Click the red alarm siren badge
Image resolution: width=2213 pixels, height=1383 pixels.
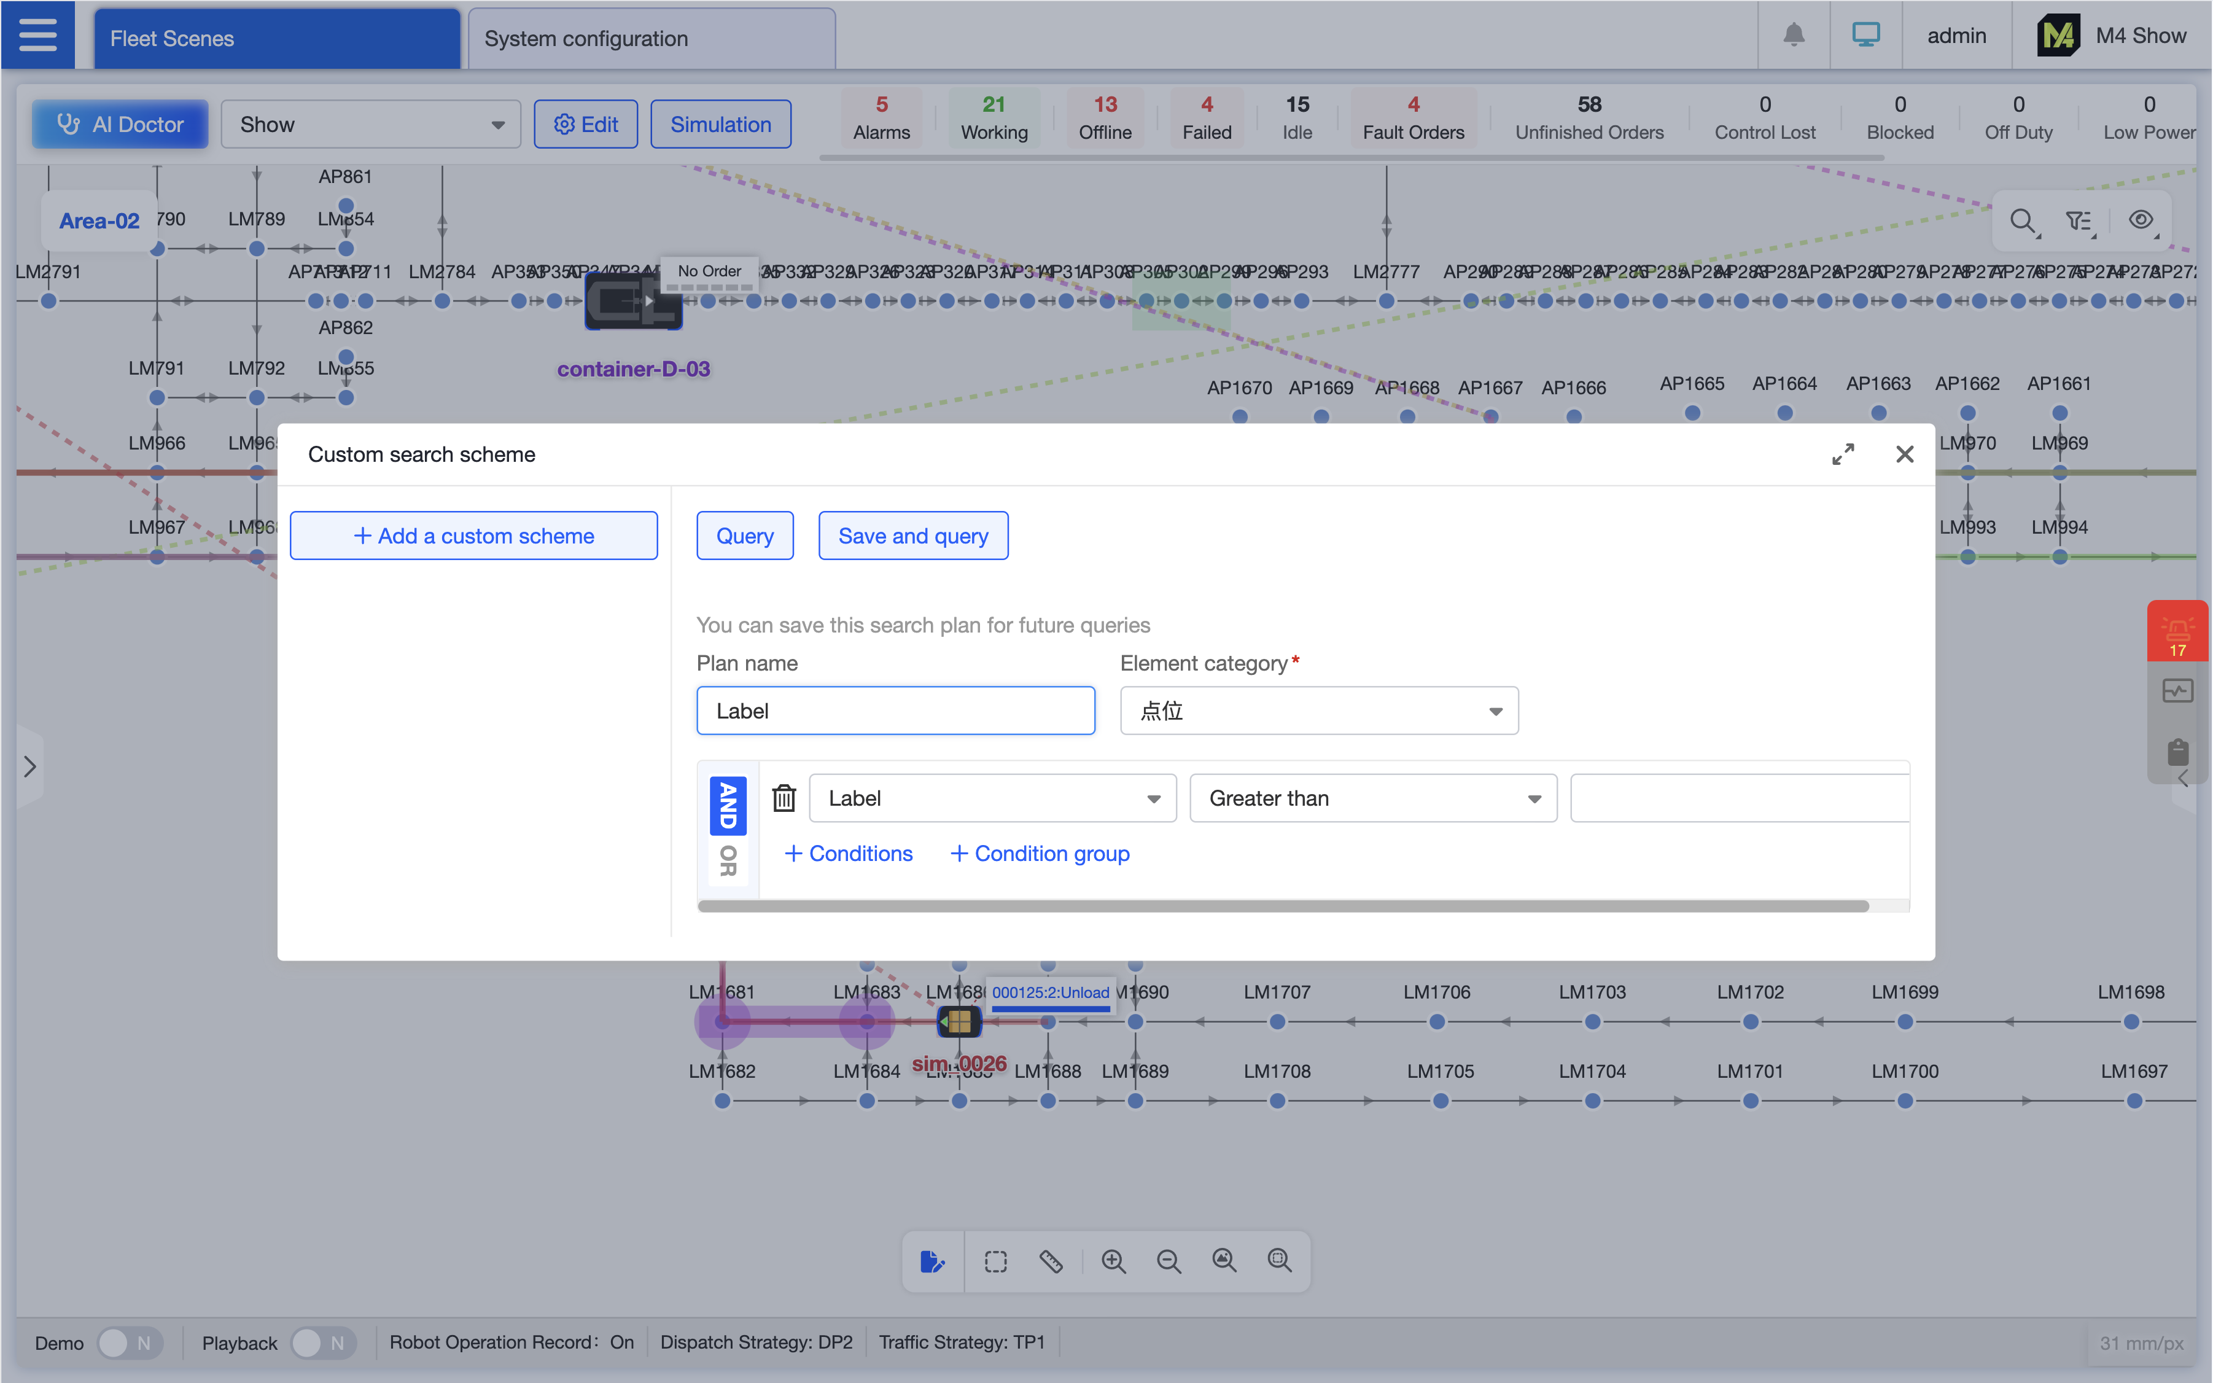pos(2177,631)
